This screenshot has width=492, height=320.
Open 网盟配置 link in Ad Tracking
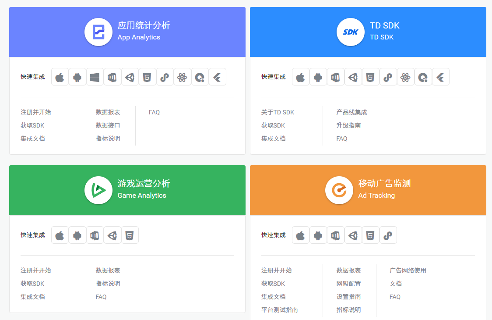tap(348, 284)
